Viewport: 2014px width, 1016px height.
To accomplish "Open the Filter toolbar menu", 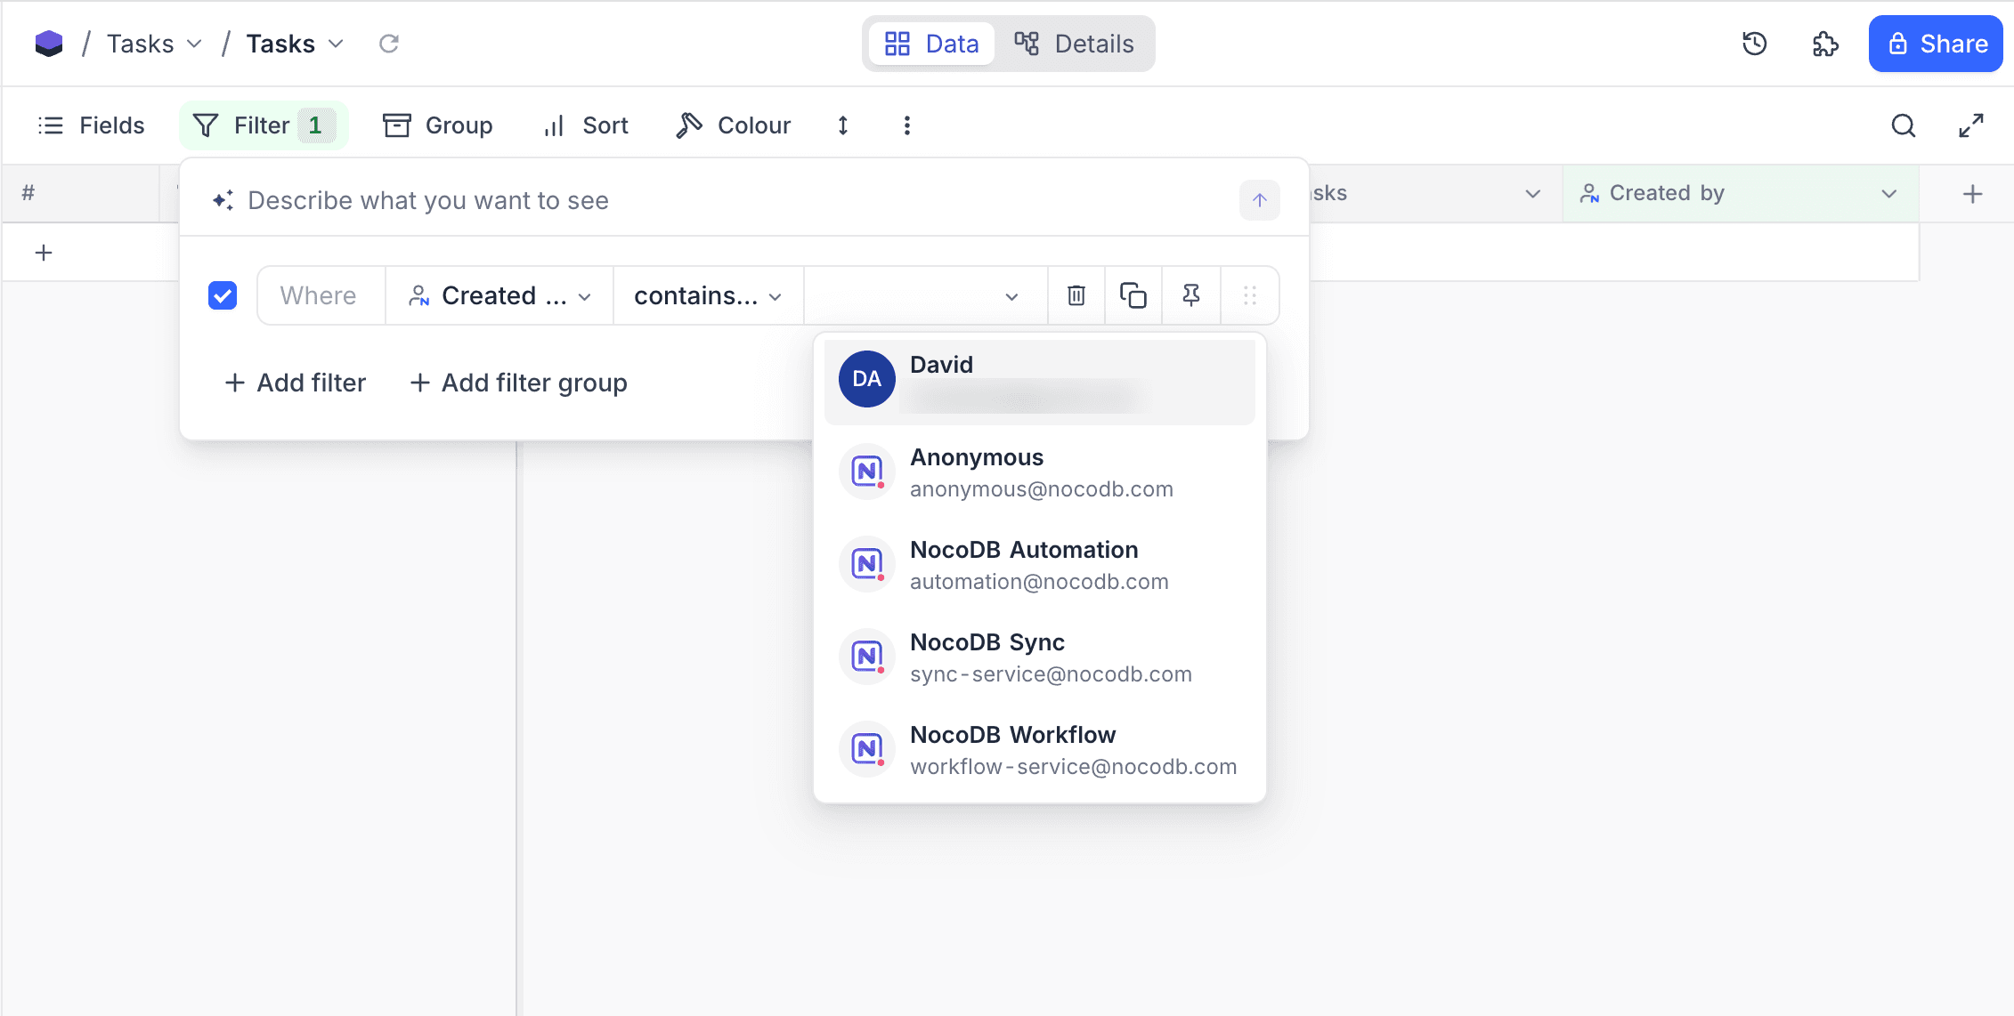I will click(x=264, y=125).
